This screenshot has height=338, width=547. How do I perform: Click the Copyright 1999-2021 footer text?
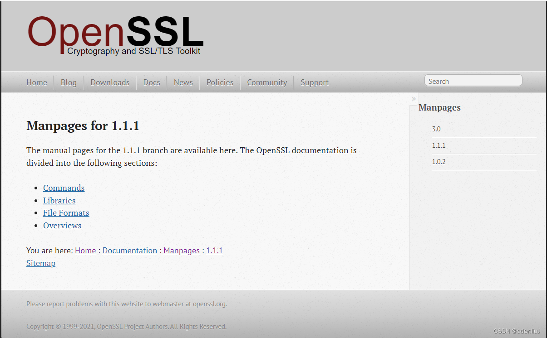point(126,327)
